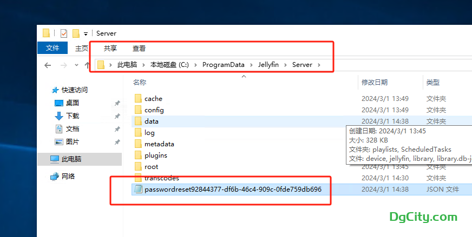This screenshot has width=472, height=237.
Task: Click the Up one level arrow
Action: (87, 65)
